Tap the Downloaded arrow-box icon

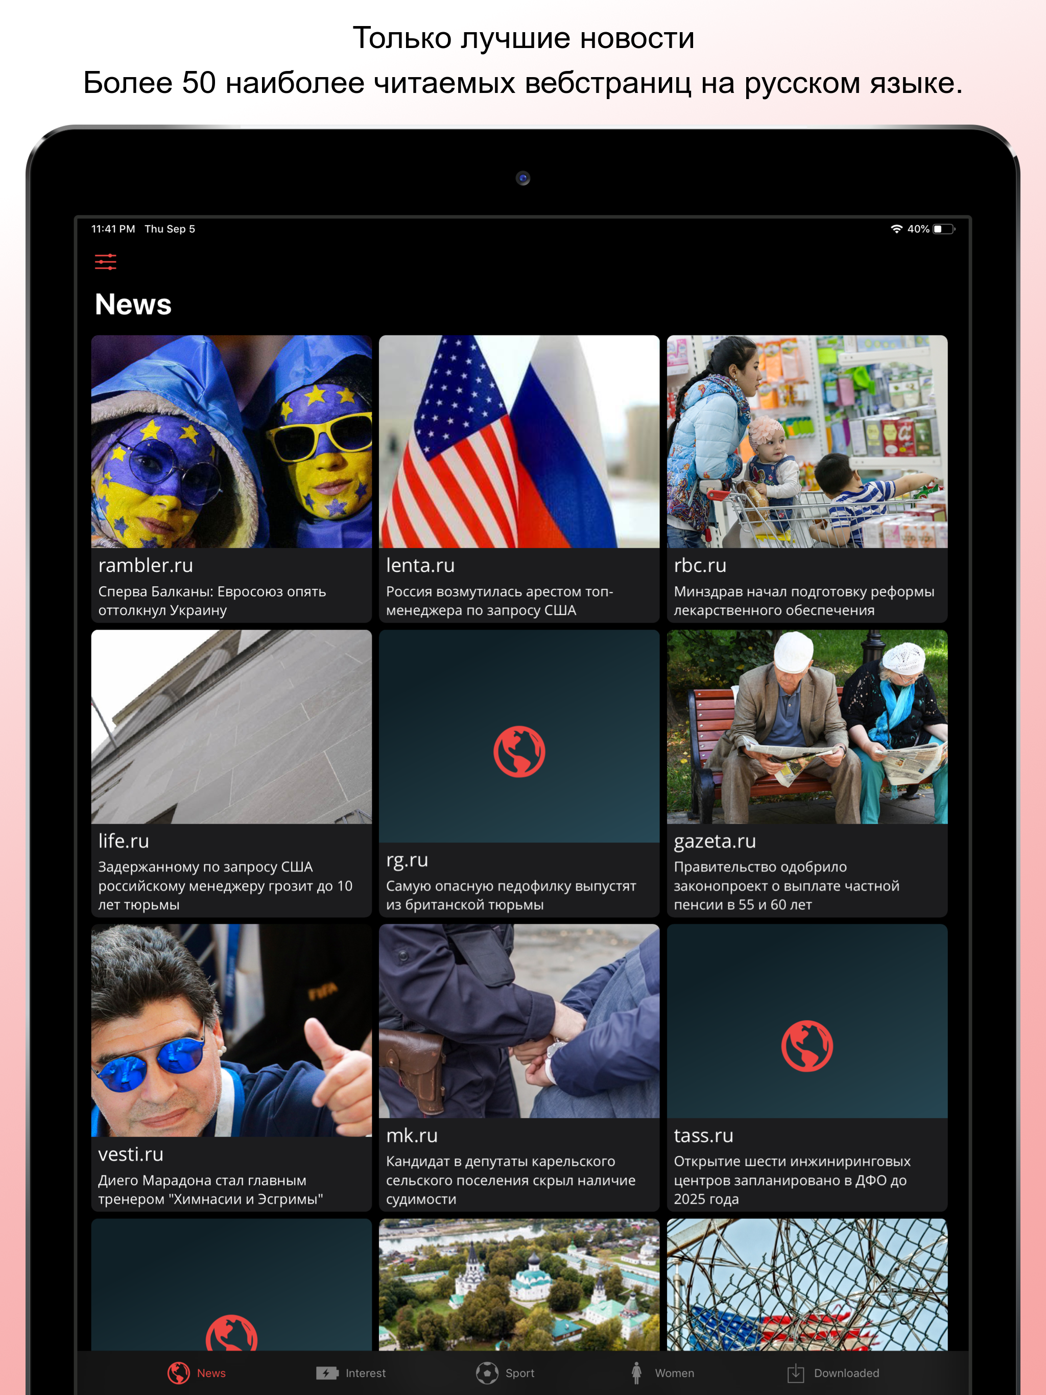point(796,1373)
